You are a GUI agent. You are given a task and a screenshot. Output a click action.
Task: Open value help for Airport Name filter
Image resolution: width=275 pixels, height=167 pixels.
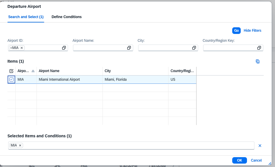[x=129, y=48]
